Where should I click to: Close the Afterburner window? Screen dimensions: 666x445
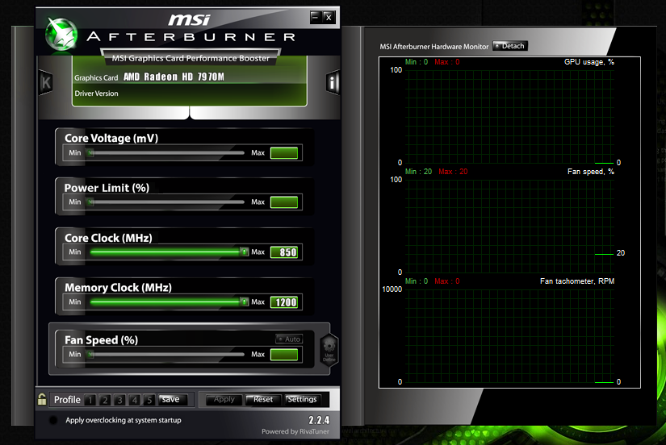[x=329, y=17]
